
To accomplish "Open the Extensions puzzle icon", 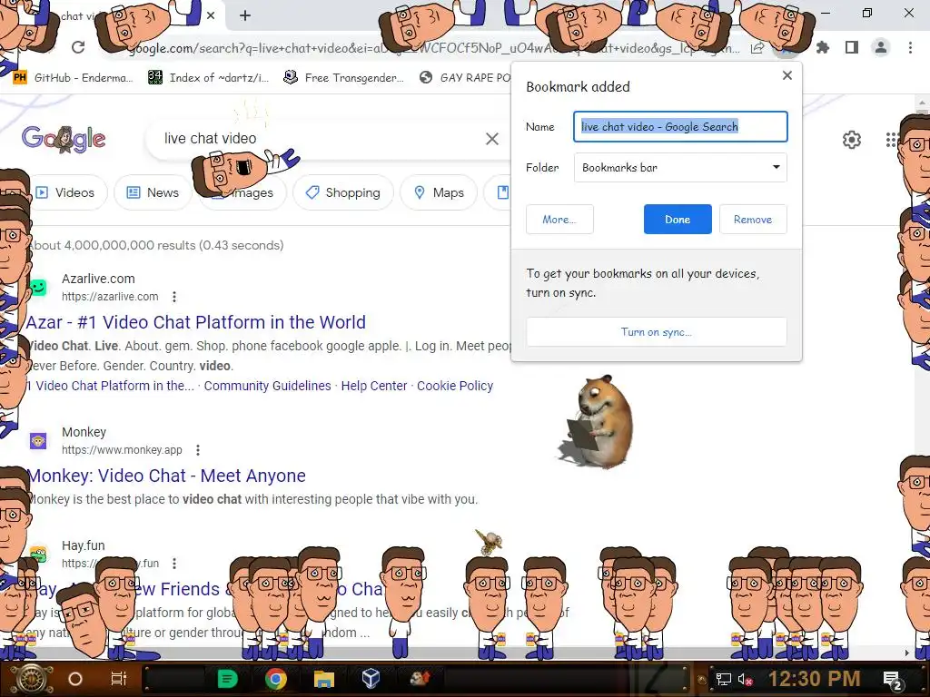I will point(823,47).
